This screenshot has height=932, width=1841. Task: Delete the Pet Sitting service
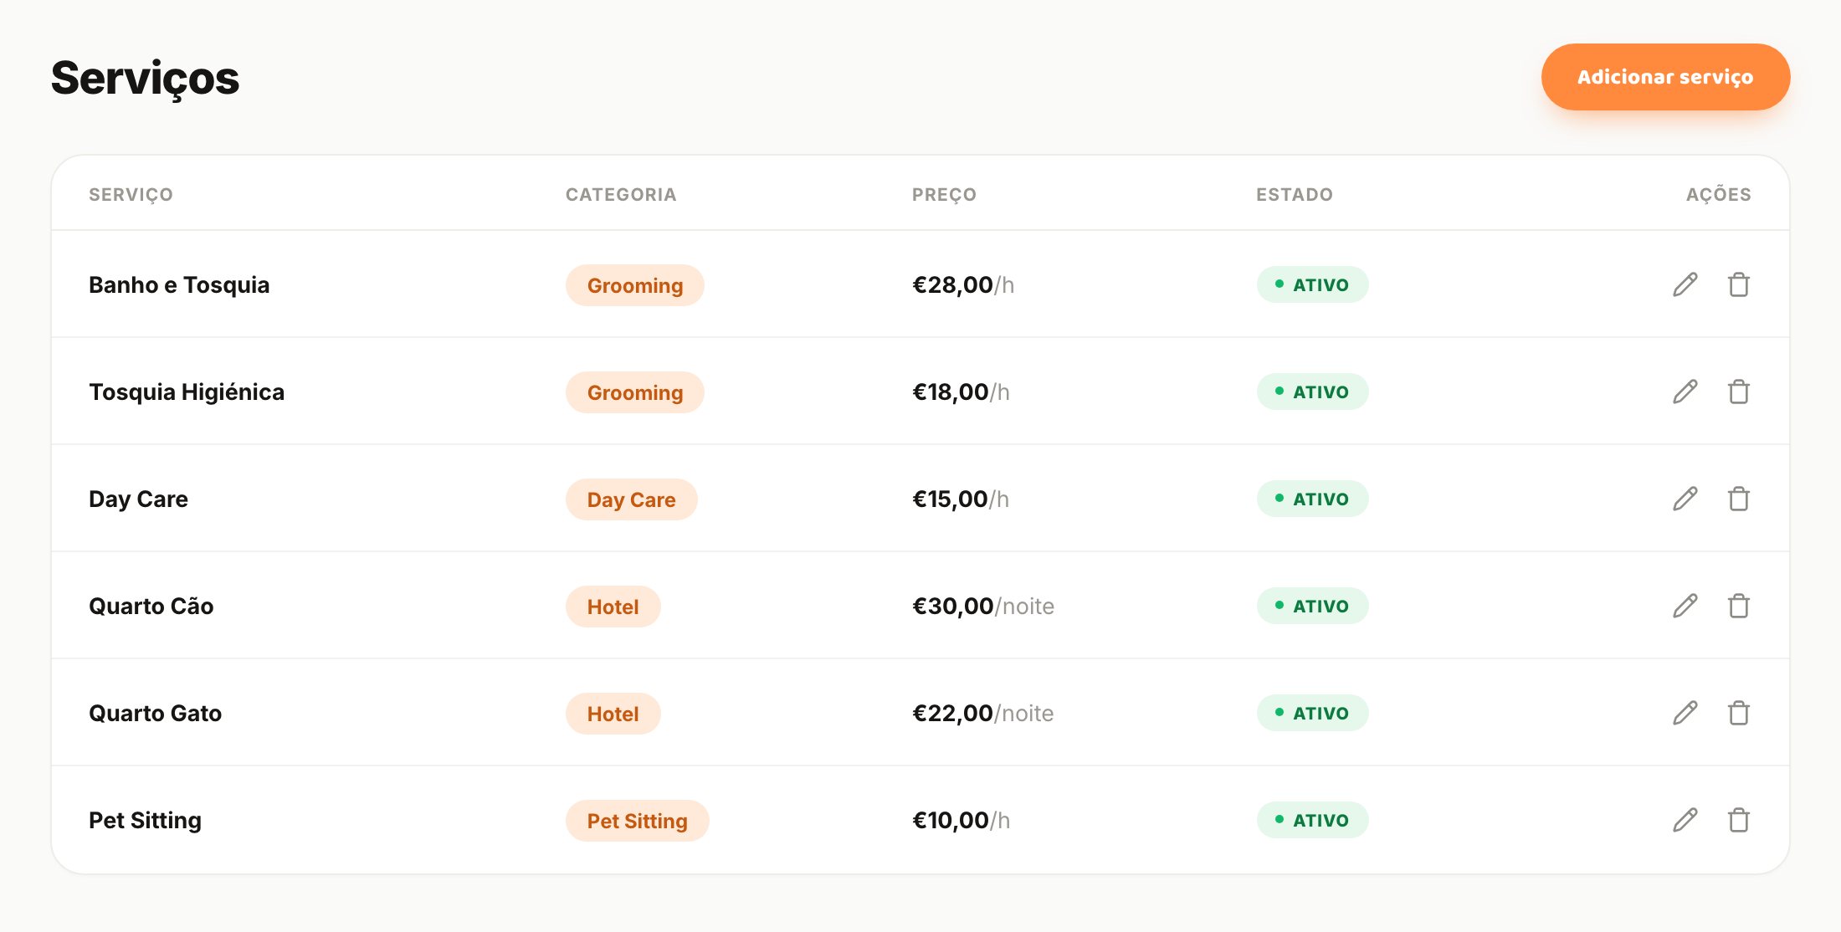1739,820
